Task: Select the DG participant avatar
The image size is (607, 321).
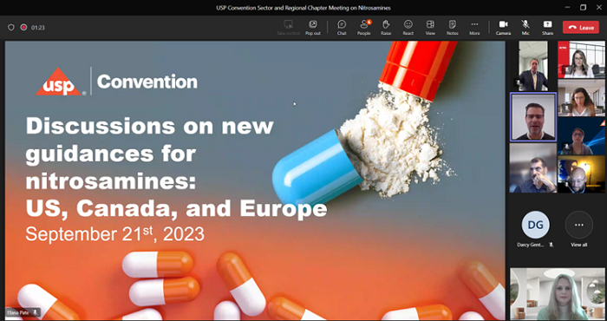Action: click(535, 225)
